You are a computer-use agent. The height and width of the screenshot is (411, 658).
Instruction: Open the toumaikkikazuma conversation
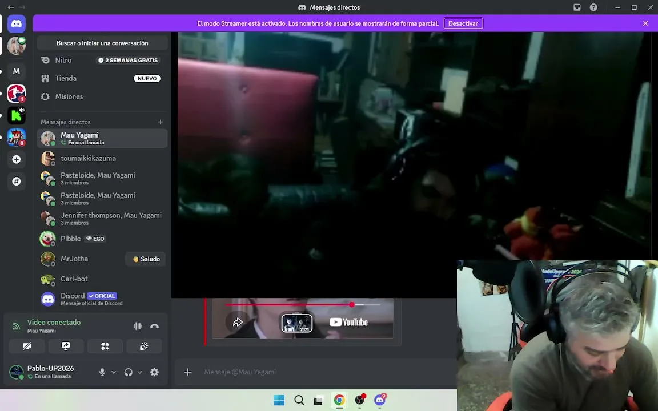pyautogui.click(x=102, y=158)
